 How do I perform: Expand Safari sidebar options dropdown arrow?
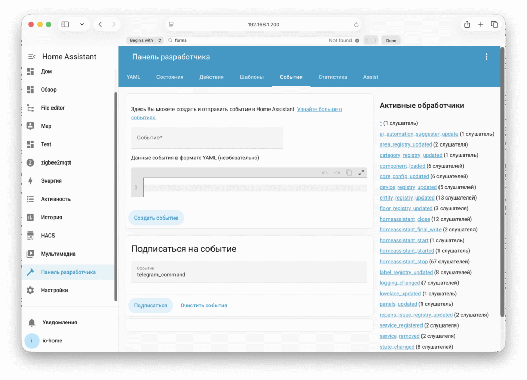[x=82, y=24]
